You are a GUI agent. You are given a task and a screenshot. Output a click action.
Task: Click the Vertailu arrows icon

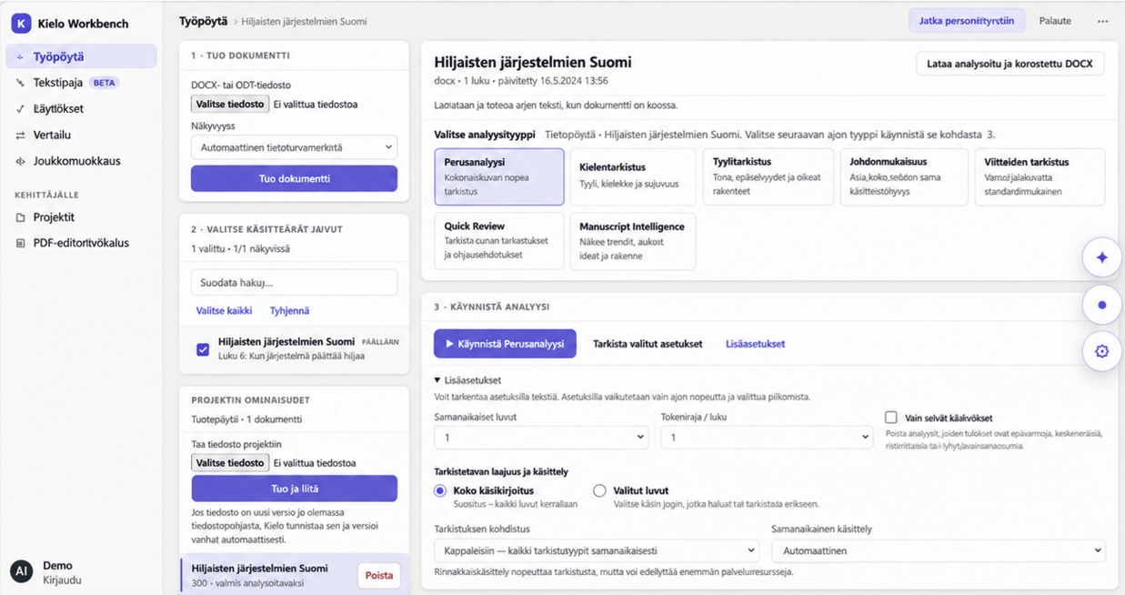[21, 136]
